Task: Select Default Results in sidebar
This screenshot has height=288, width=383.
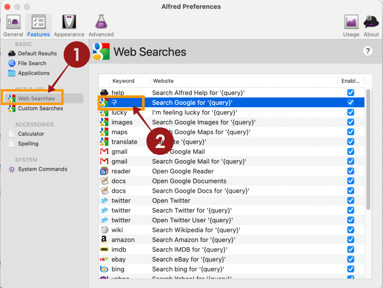Action: coord(33,53)
